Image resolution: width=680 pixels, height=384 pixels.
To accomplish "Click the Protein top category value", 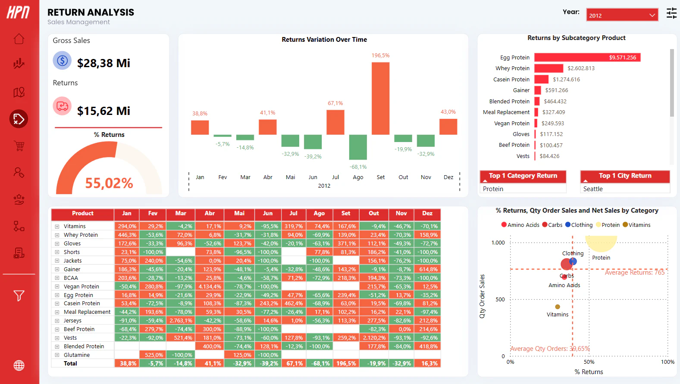I will (493, 189).
